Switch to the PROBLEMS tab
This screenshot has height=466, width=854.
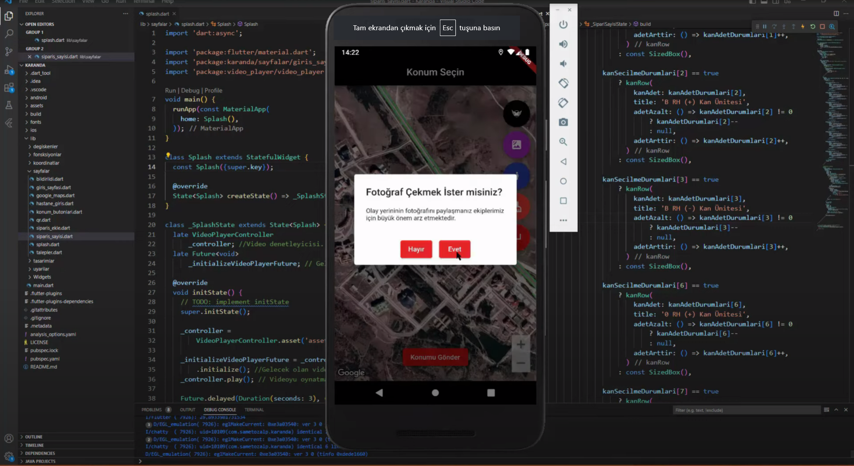coord(152,410)
